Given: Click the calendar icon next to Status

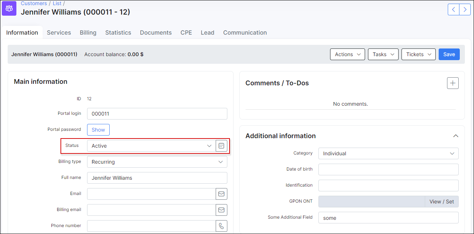Looking at the screenshot, I should point(221,146).
